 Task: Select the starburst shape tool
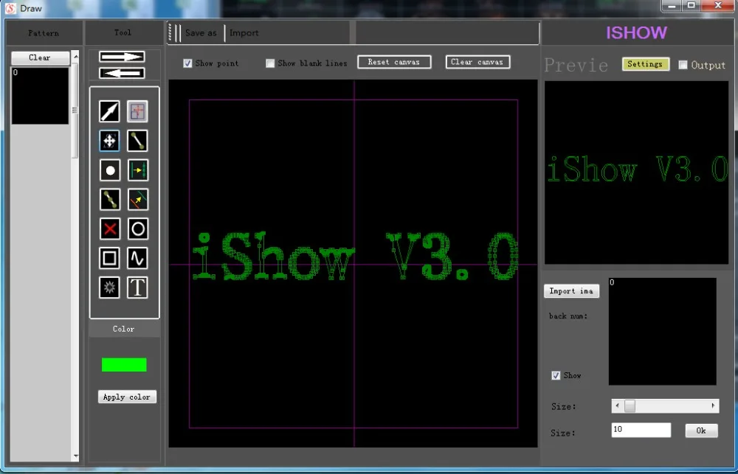pyautogui.click(x=109, y=287)
